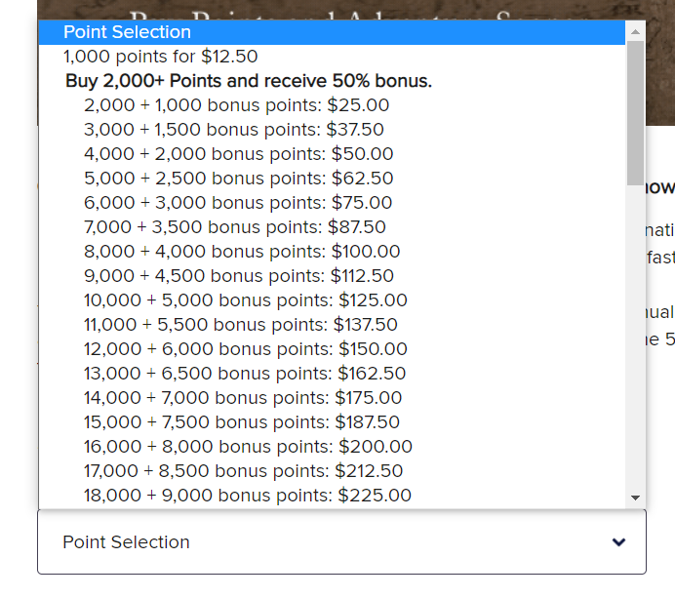Choose 18,000 + 9,000 bonus points: $225.00
The width and height of the screenshot is (675, 598).
[x=248, y=496]
